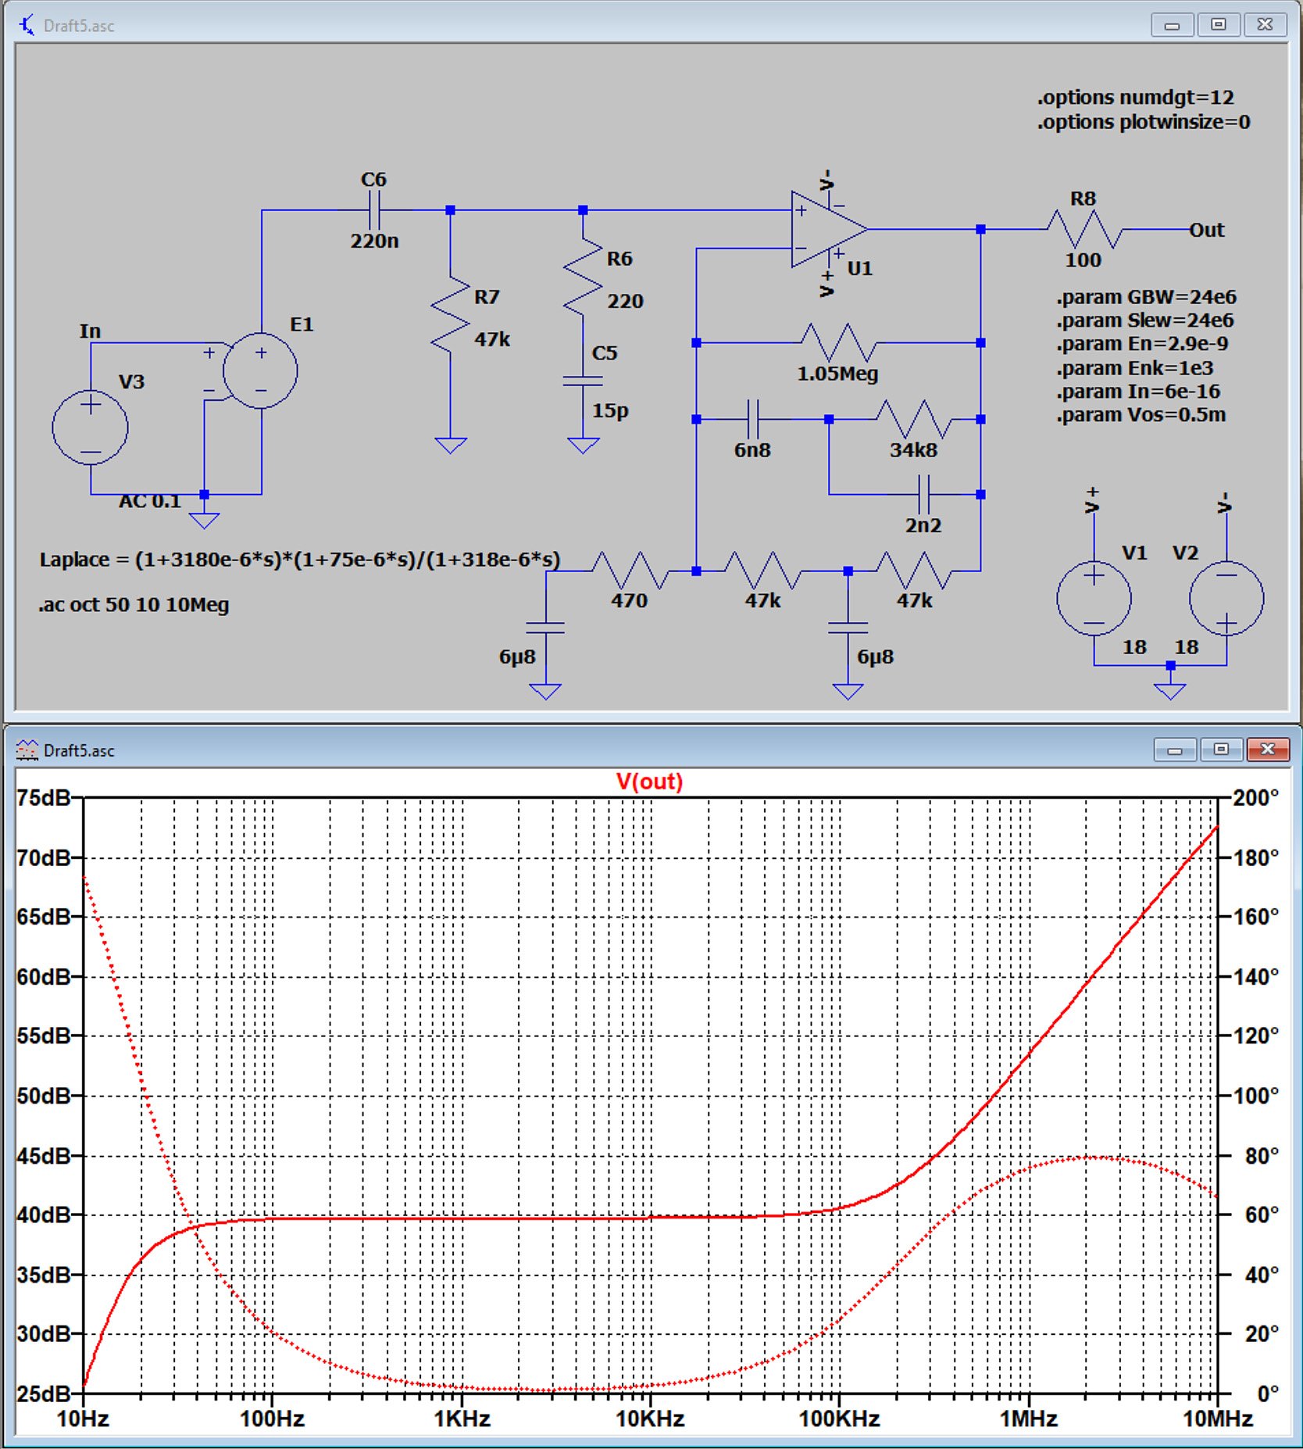
Task: Click the .ac oct 50 10 10Meg directive
Action: pyautogui.click(x=134, y=605)
